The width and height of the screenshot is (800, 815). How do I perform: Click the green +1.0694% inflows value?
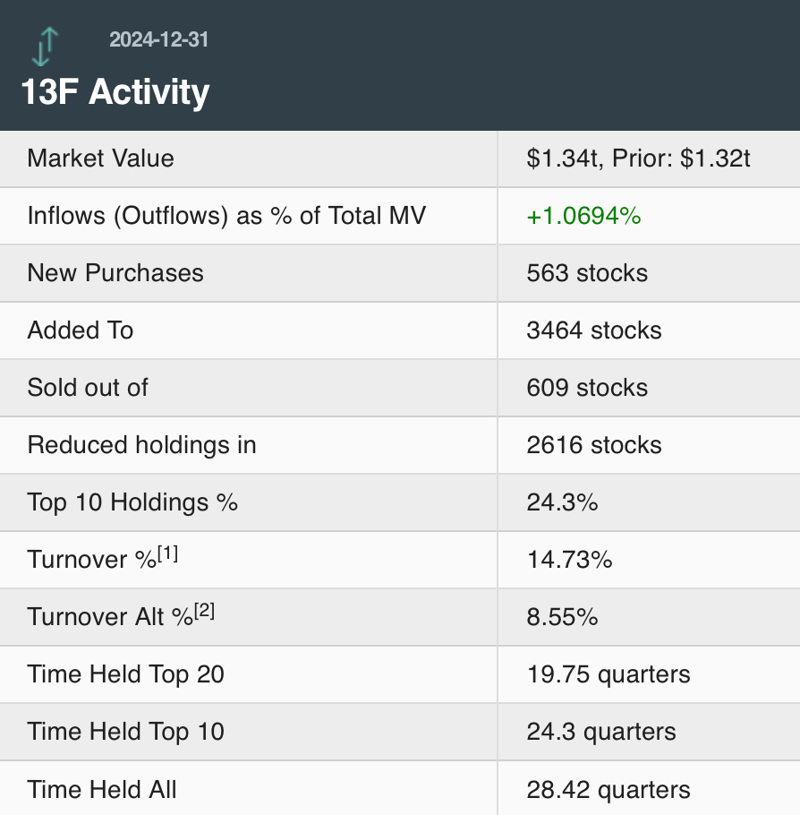point(584,216)
